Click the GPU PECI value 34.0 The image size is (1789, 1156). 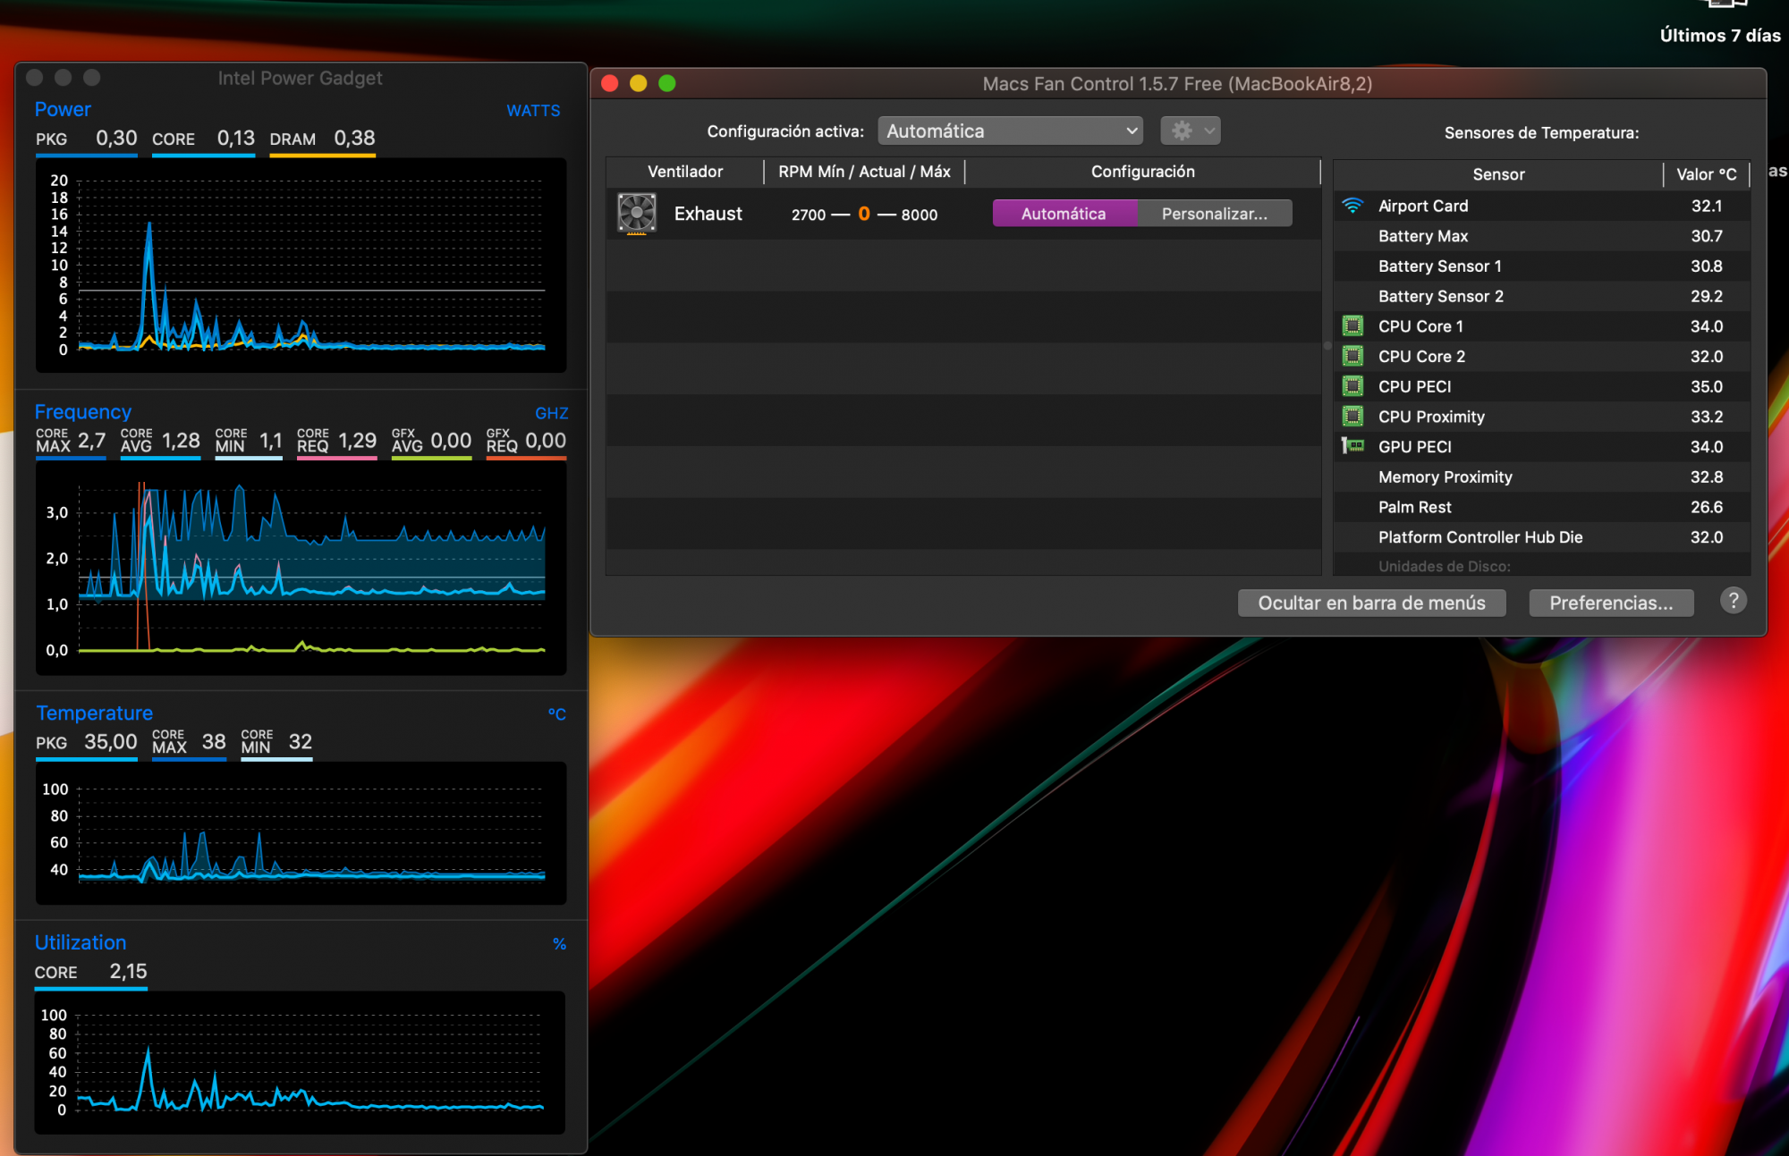point(1706,446)
